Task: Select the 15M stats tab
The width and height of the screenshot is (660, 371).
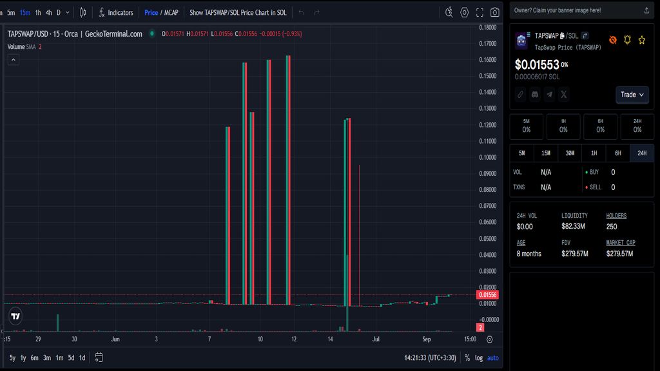Action: (x=546, y=153)
